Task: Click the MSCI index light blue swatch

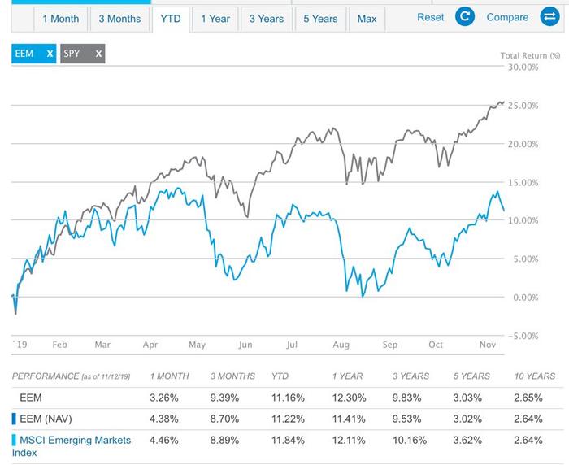Action: [x=14, y=440]
